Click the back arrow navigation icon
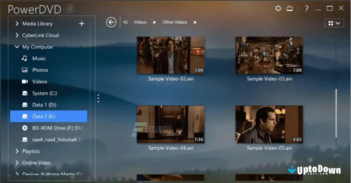The width and height of the screenshot is (351, 183). pyautogui.click(x=111, y=22)
